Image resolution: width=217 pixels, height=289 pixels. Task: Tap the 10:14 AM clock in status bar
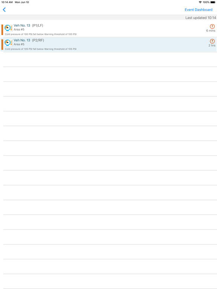click(x=7, y=2)
